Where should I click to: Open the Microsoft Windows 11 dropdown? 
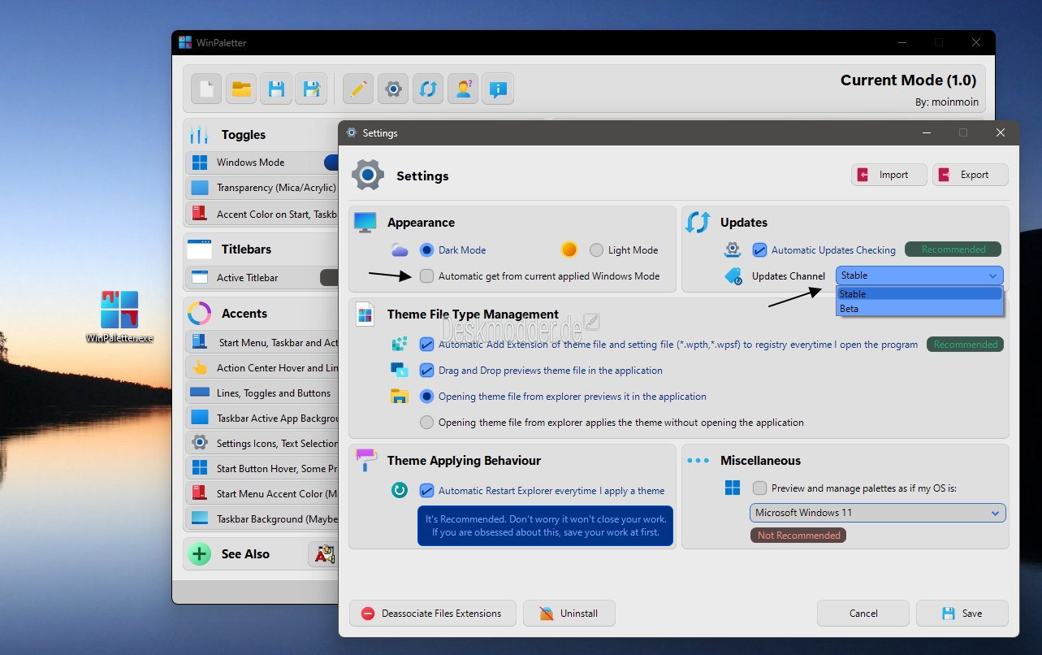[x=878, y=513]
